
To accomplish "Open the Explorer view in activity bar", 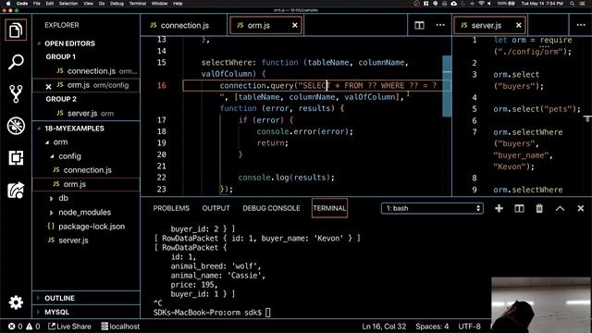I will coord(16,30).
